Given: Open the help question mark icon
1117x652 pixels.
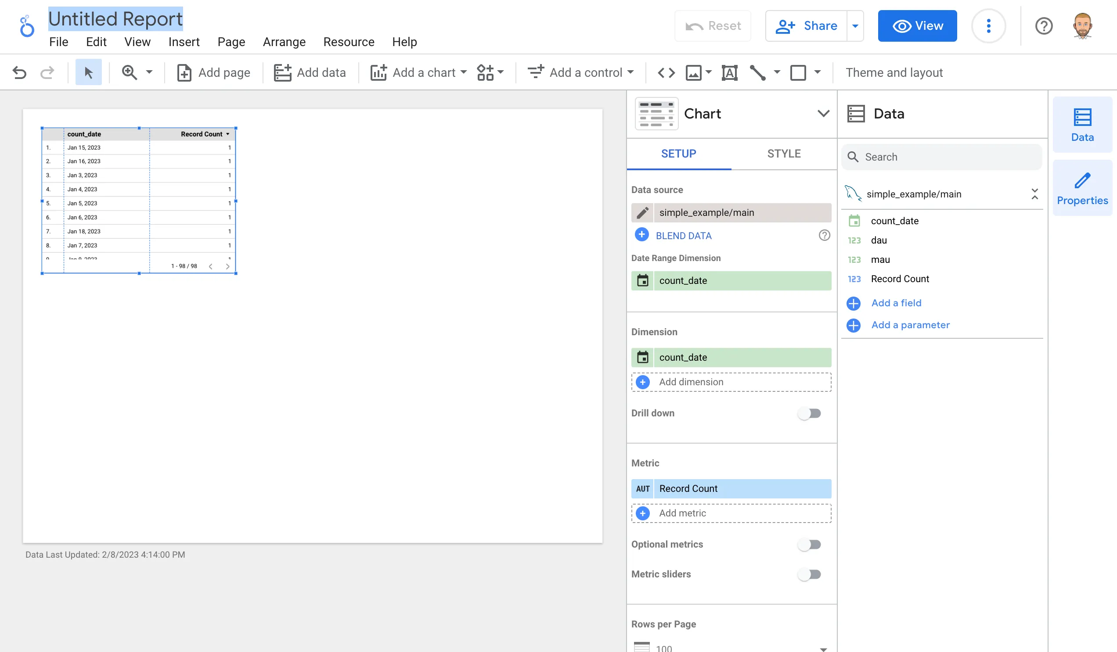Looking at the screenshot, I should 1043,26.
